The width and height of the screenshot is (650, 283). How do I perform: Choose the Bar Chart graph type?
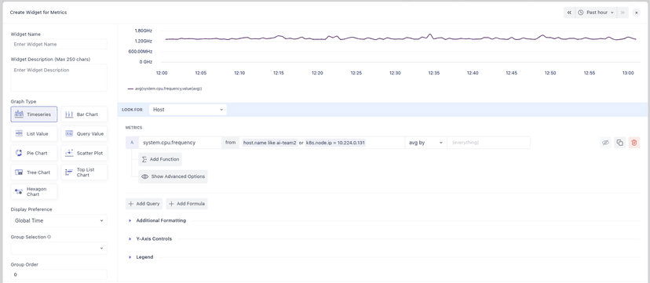84,114
